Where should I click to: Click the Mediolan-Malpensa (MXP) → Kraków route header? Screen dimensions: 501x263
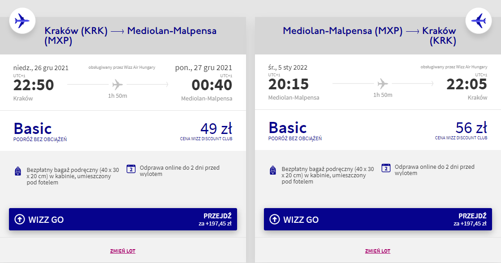click(369, 36)
